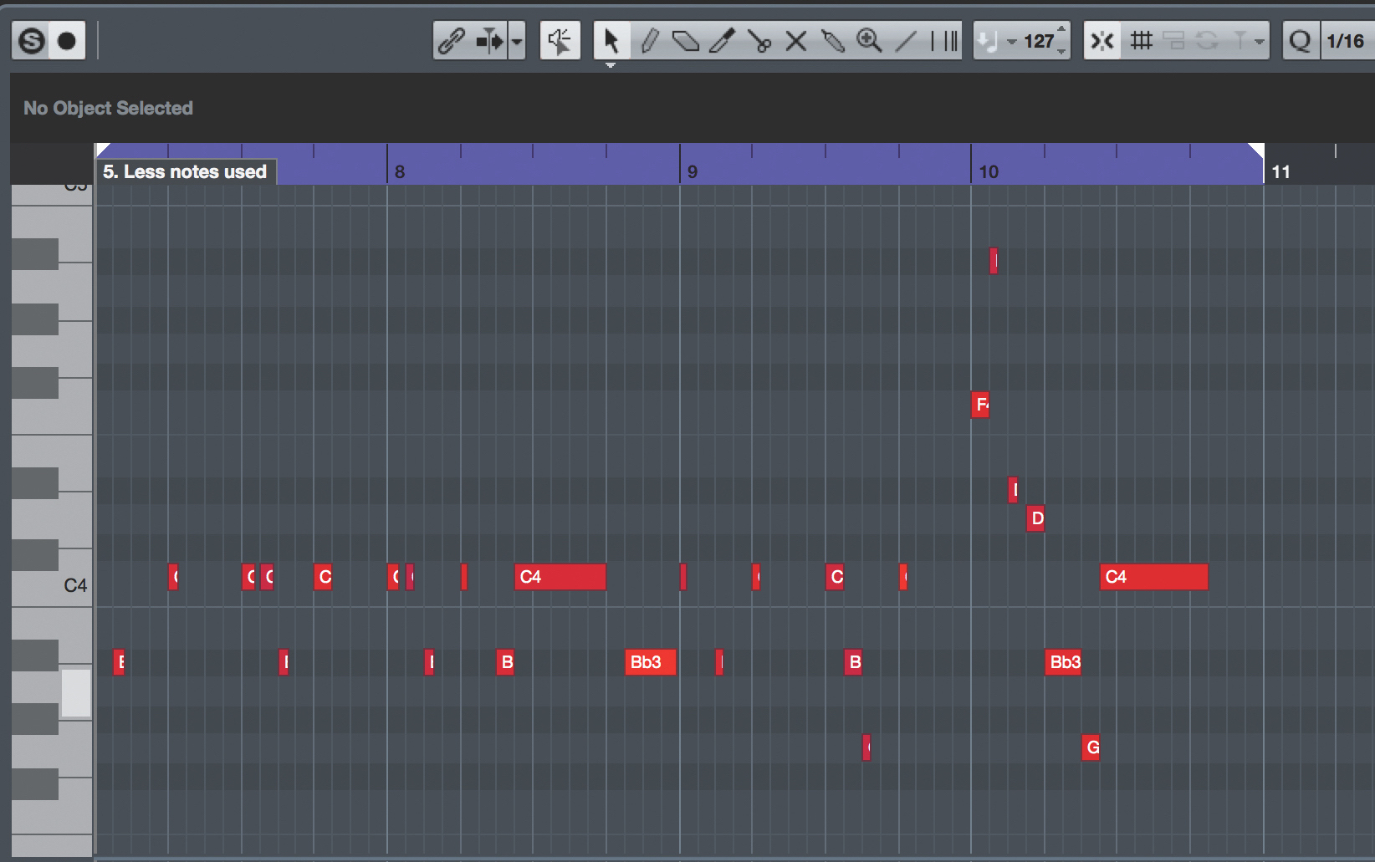1375x862 pixels.
Task: Toggle Snap on/off icon
Action: click(x=1102, y=40)
